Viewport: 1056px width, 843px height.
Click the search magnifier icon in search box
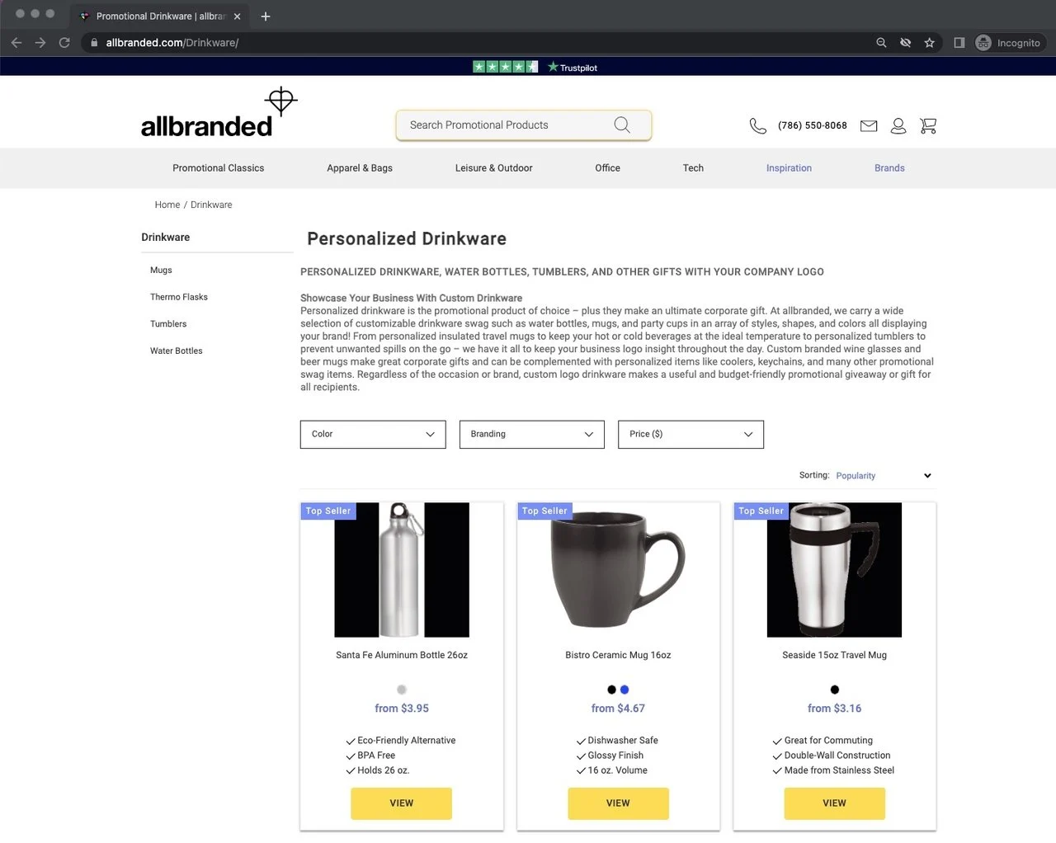click(622, 125)
